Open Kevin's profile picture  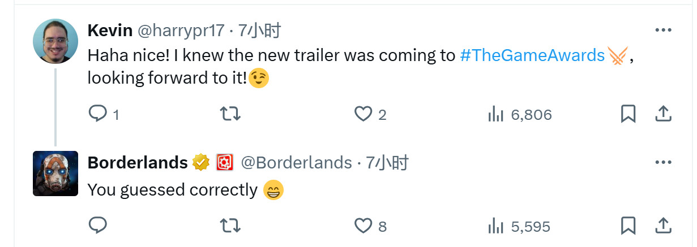[55, 41]
